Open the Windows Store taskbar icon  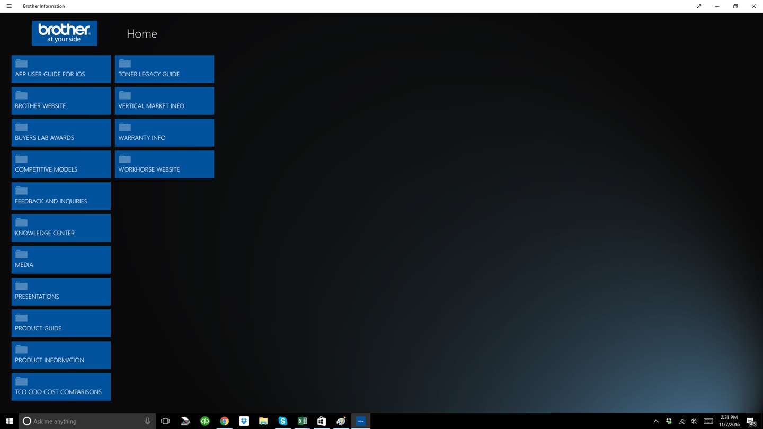[322, 421]
